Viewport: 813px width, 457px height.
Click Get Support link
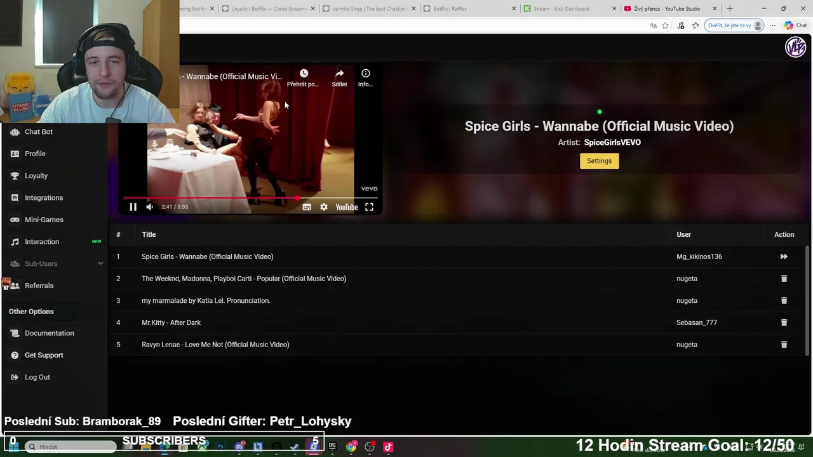pos(44,355)
